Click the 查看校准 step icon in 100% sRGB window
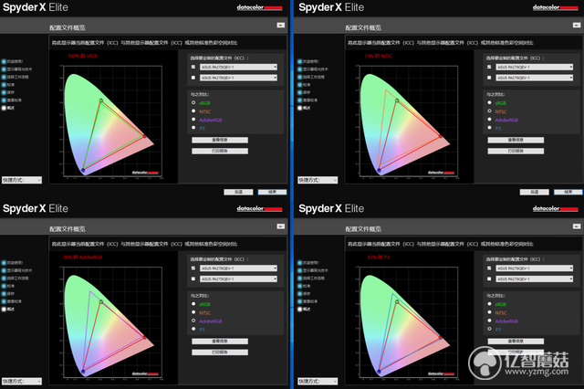Image resolution: width=584 pixels, height=389 pixels. coord(4,100)
